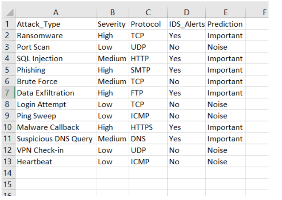Image resolution: width=282 pixels, height=200 pixels.
Task: Click the HTTPS protocol cell
Action: [x=148, y=127]
